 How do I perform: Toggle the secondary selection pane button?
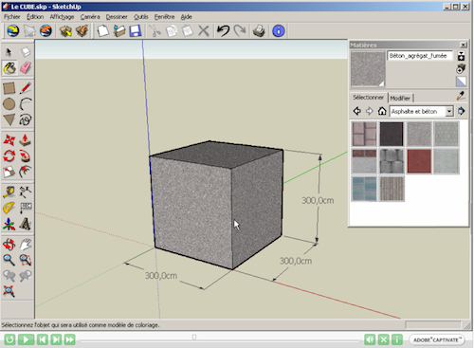pyautogui.click(x=462, y=56)
